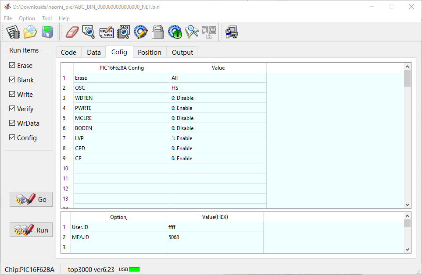This screenshot has width=422, height=275.
Task: Close the programmer window
Action: [411, 7]
